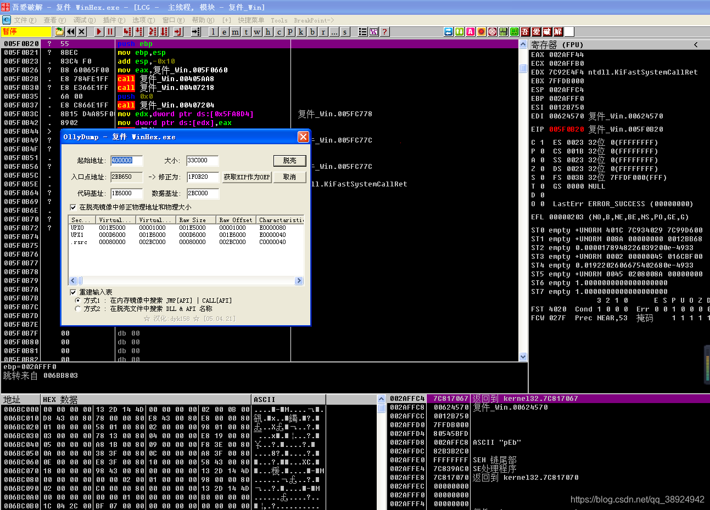
Task: Open Handles window with 'h' button
Action: 268,32
